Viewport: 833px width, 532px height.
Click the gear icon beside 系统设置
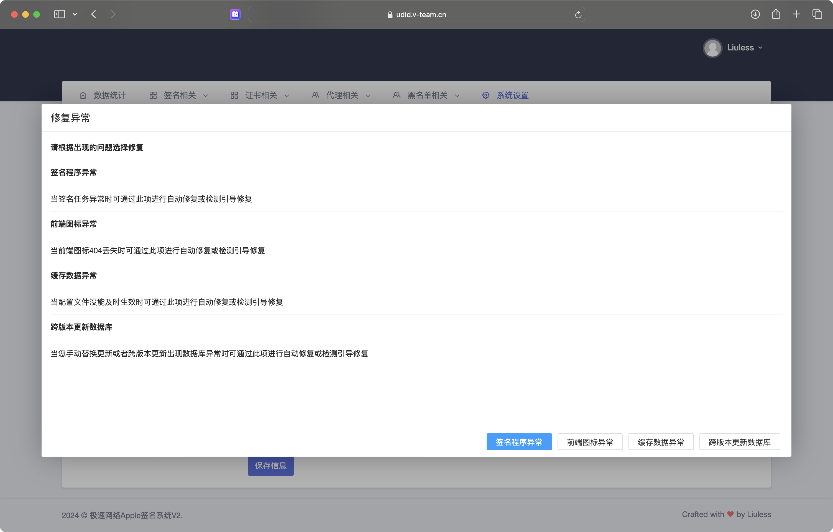(486, 95)
